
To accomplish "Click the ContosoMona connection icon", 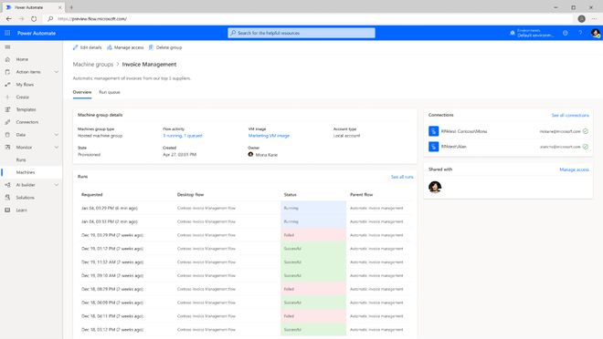I will 433,131.
